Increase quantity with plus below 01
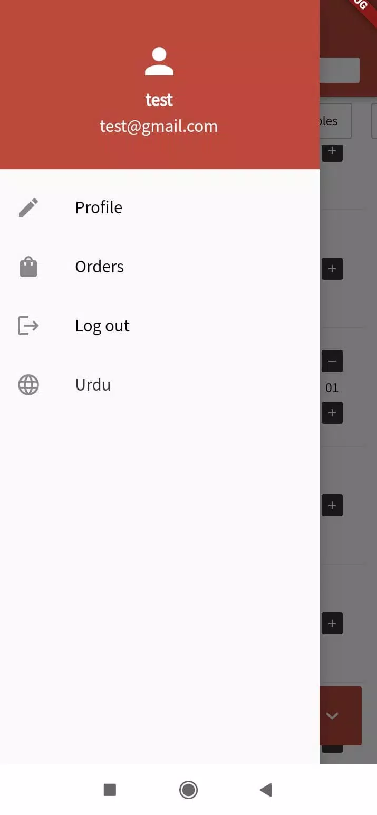Viewport: 377px width, 815px height. (x=332, y=413)
